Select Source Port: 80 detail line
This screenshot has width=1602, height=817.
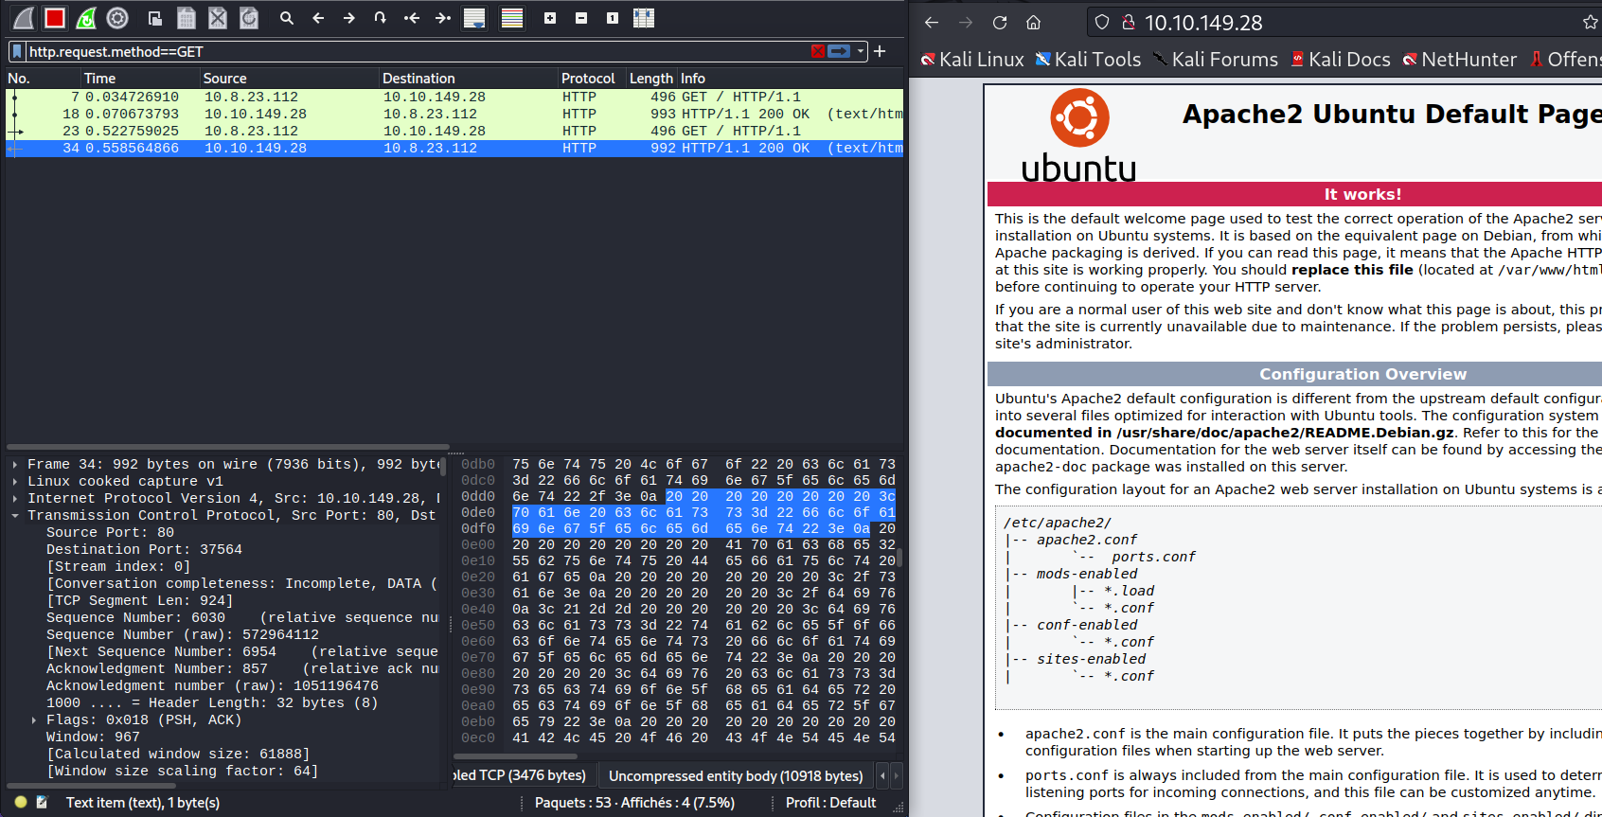click(110, 532)
